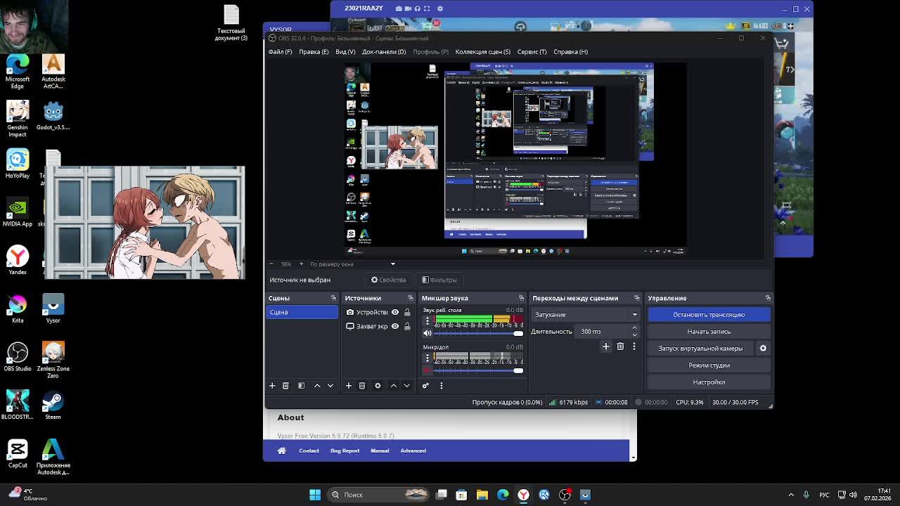Viewport: 900px width, 506px height.
Task: Open advanced audio properties gears in mixer
Action: [x=425, y=386]
